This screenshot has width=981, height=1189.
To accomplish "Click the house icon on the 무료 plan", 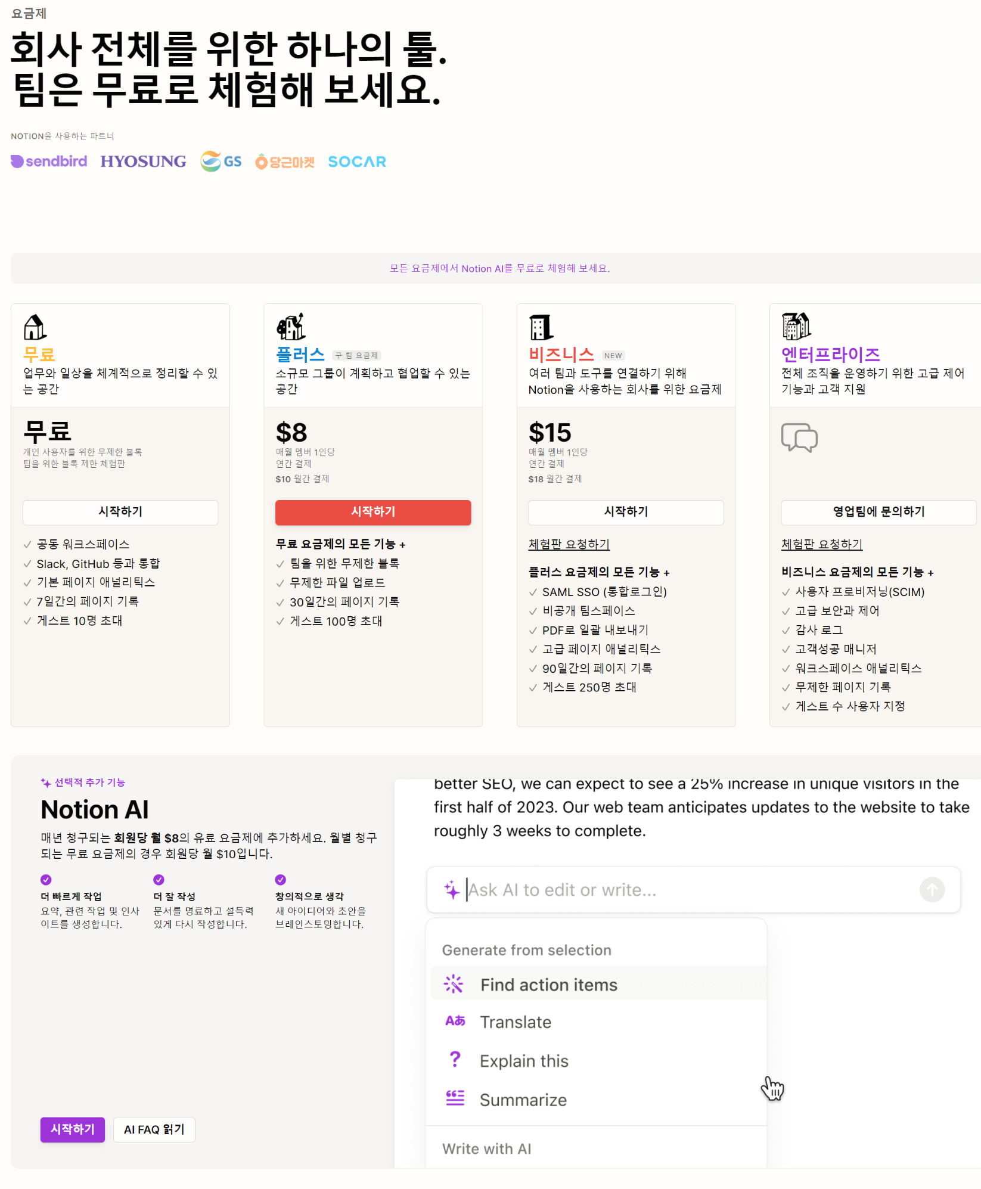I will 35,327.
